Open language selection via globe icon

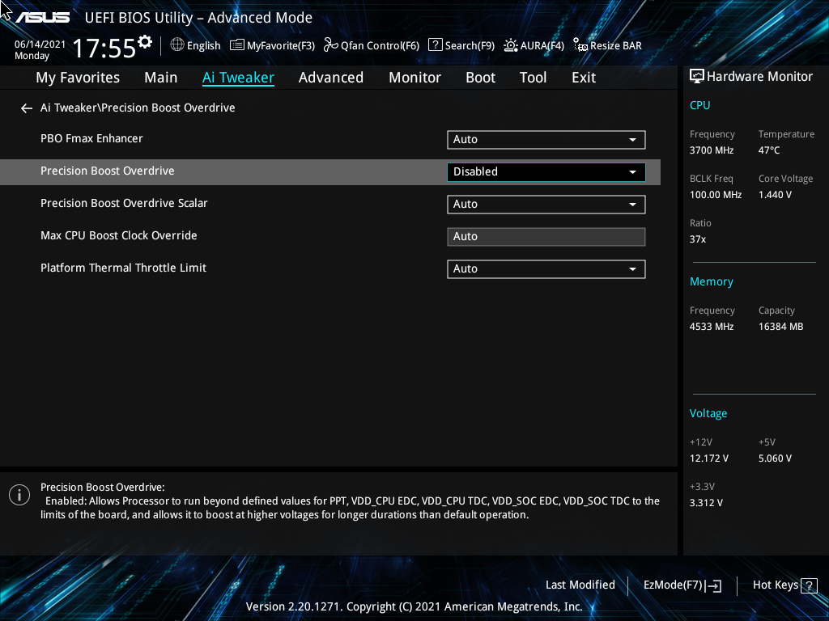pos(177,45)
